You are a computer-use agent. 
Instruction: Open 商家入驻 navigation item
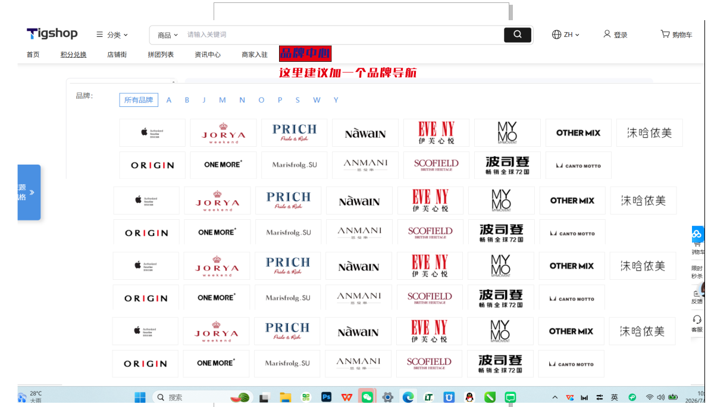255,55
